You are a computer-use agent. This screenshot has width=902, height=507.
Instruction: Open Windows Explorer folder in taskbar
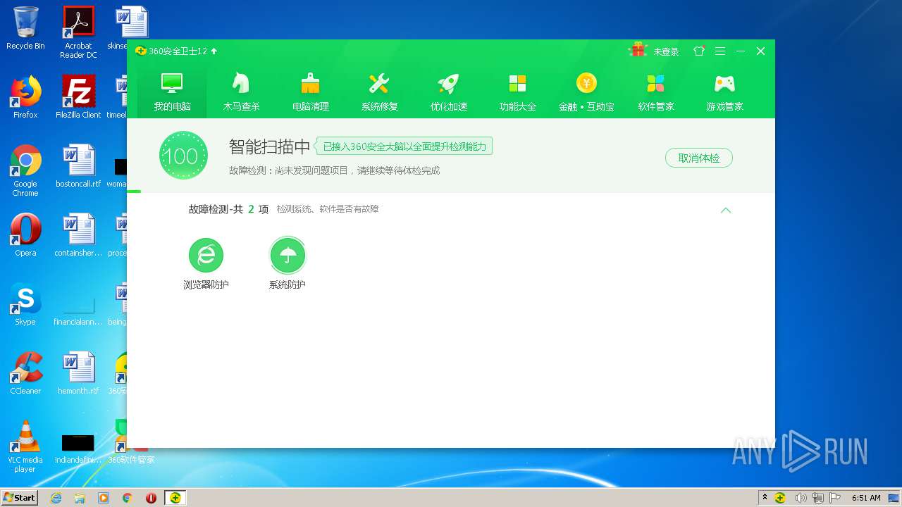point(80,498)
